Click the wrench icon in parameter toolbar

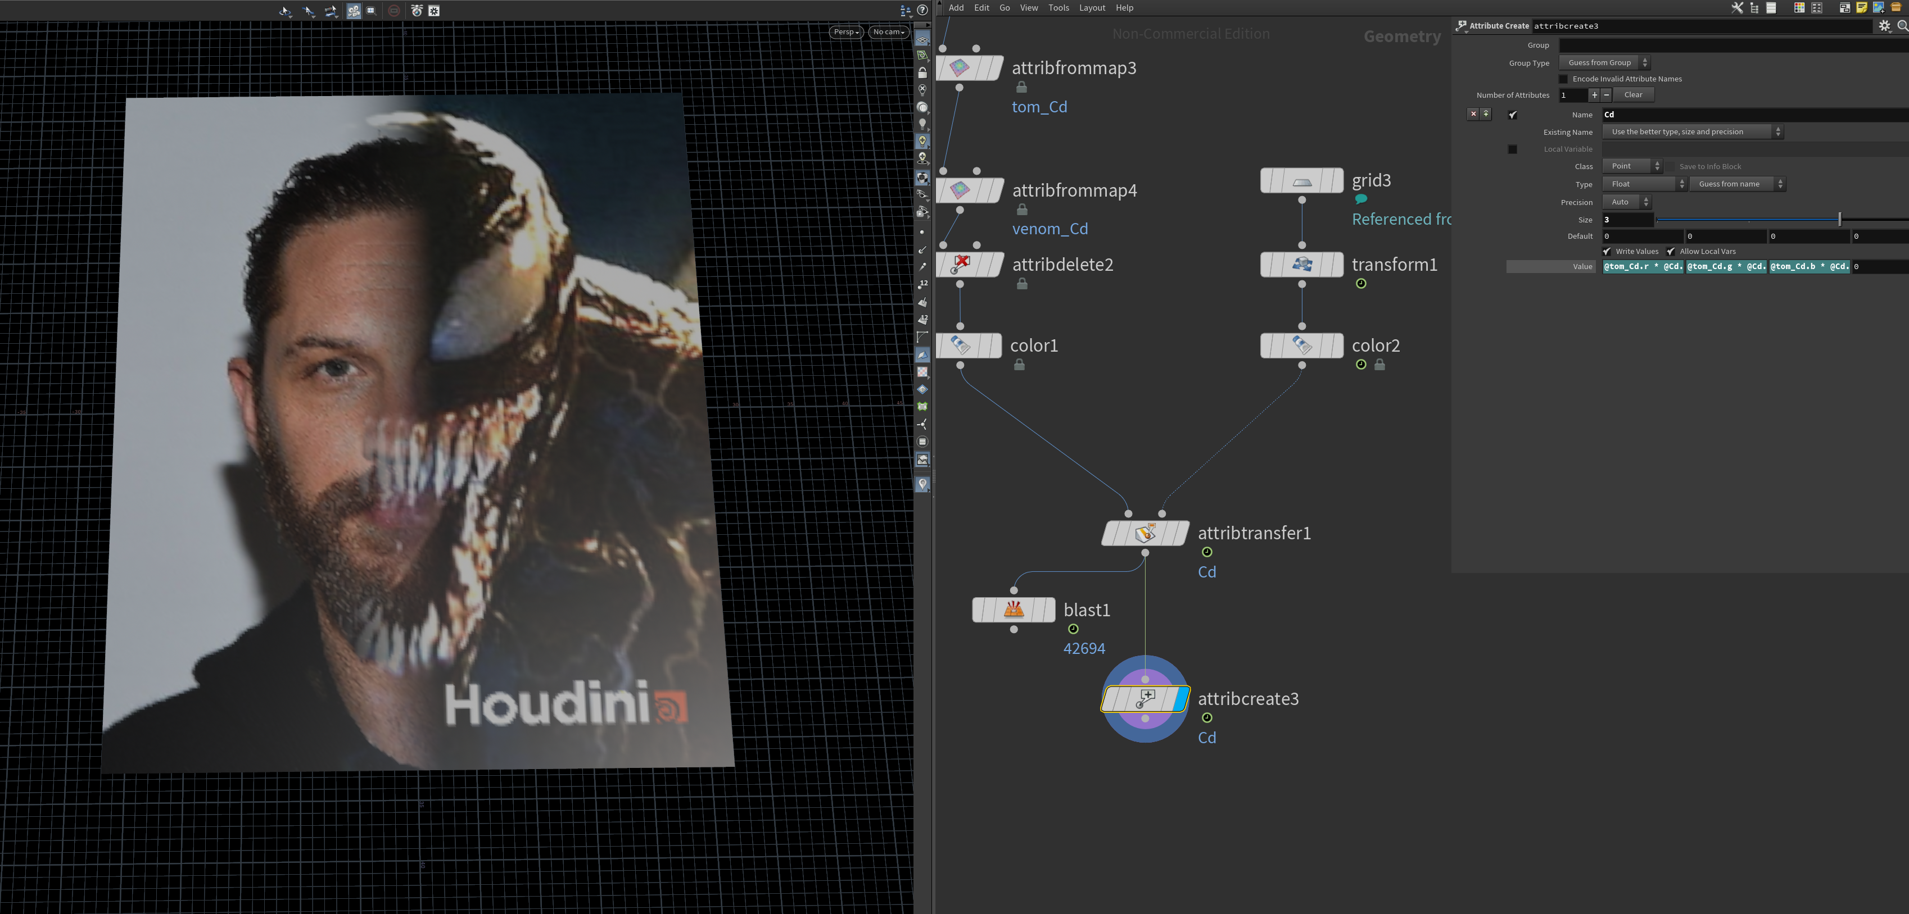pyautogui.click(x=1736, y=7)
